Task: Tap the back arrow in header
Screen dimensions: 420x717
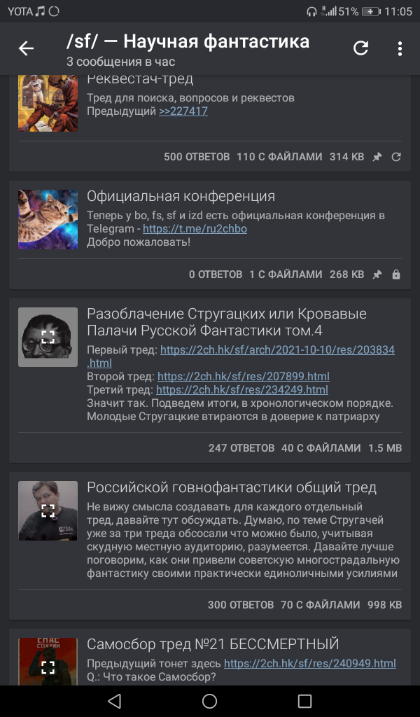Action: click(26, 48)
